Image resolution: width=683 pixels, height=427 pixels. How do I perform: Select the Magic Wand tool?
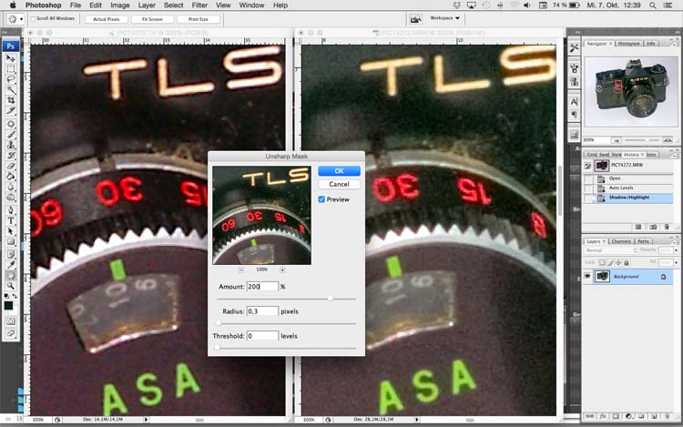[x=10, y=89]
